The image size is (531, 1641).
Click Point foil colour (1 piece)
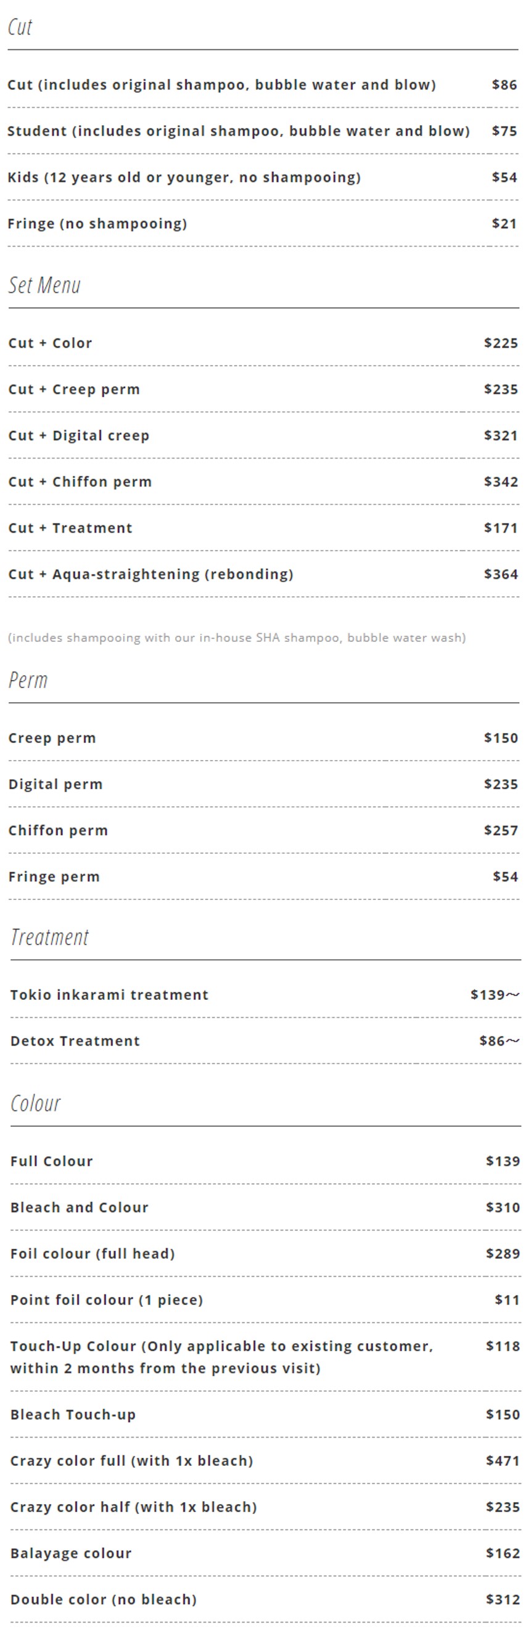tap(107, 1300)
